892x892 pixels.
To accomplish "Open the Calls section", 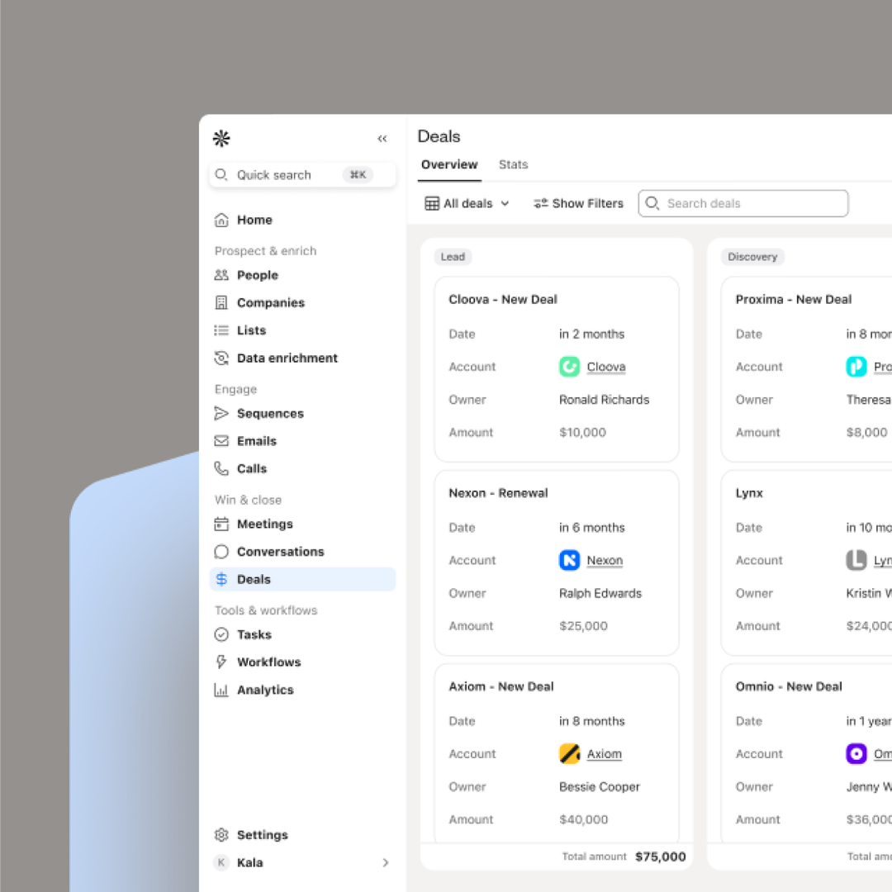I will pos(252,468).
